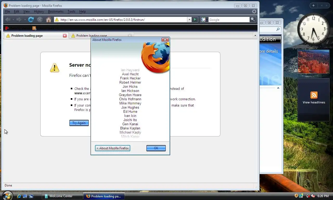
Task: Click inside the Google search box
Action: (x=229, y=20)
